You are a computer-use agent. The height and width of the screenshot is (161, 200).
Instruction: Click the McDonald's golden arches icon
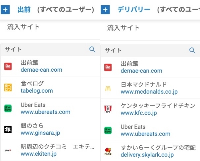coord(108,88)
